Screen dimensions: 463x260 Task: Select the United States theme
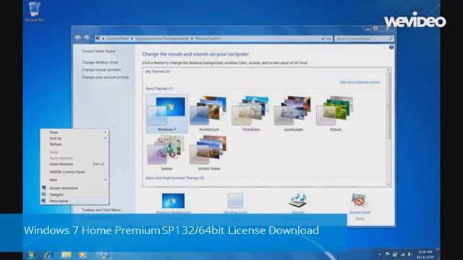[x=209, y=153]
